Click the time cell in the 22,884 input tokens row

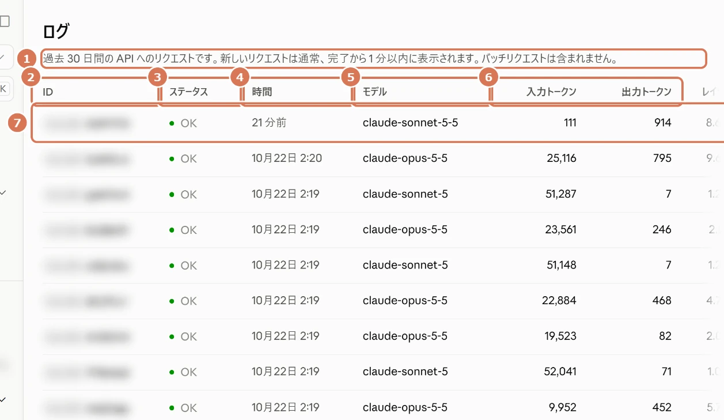[x=286, y=301]
